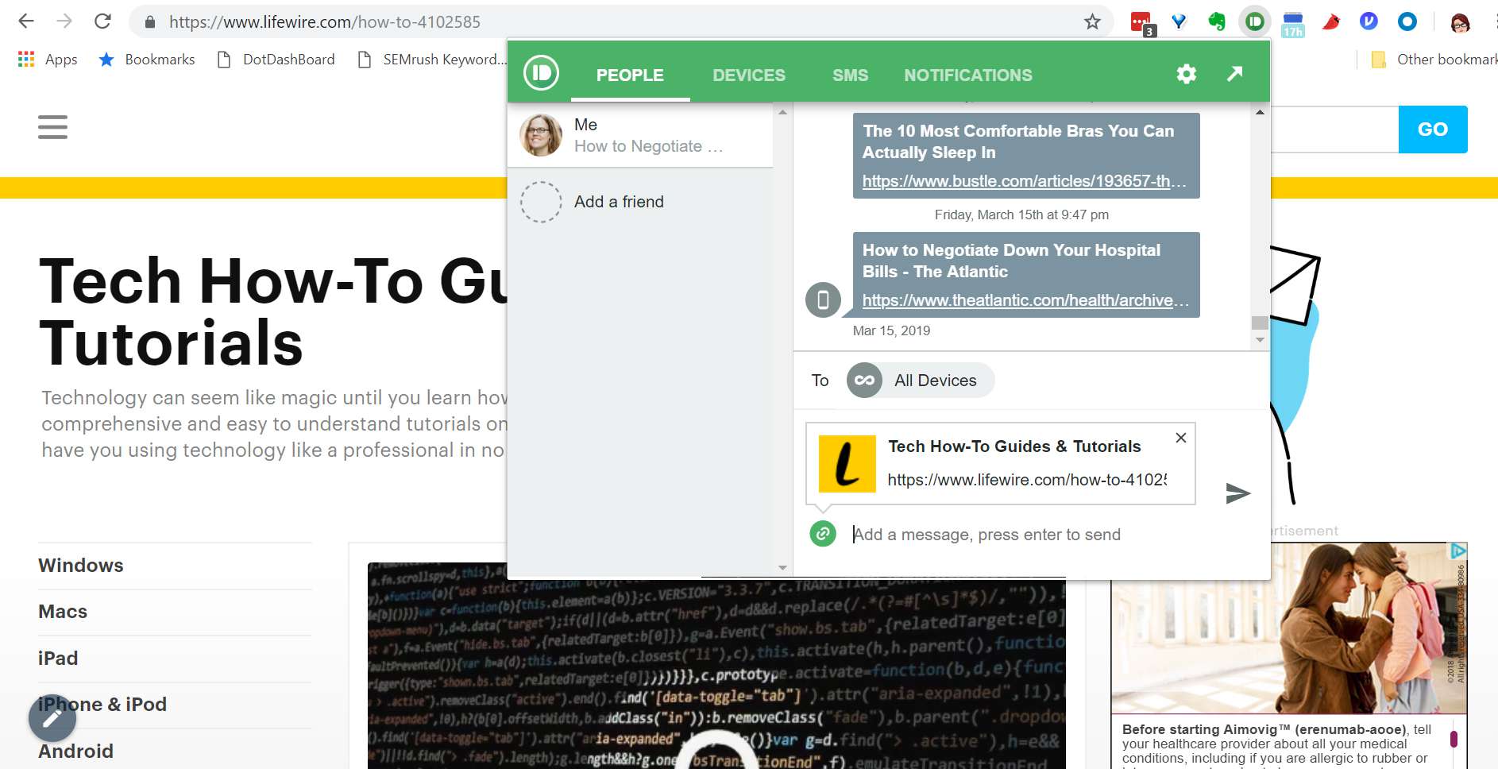Open Pushbullet settings gear
This screenshot has height=769, width=1498.
click(x=1186, y=74)
